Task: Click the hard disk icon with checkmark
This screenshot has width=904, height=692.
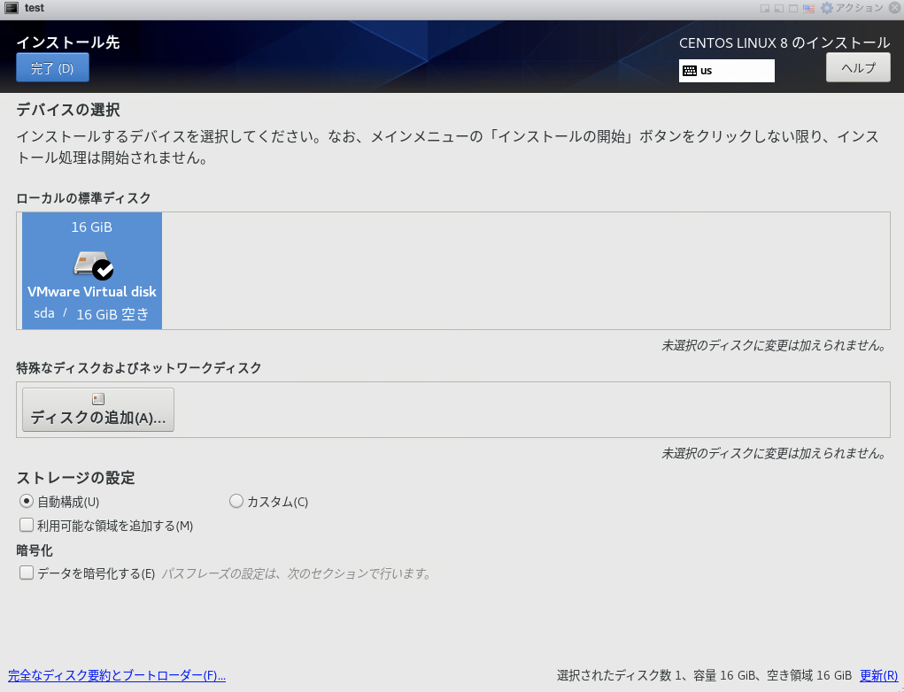Action: coord(93,265)
